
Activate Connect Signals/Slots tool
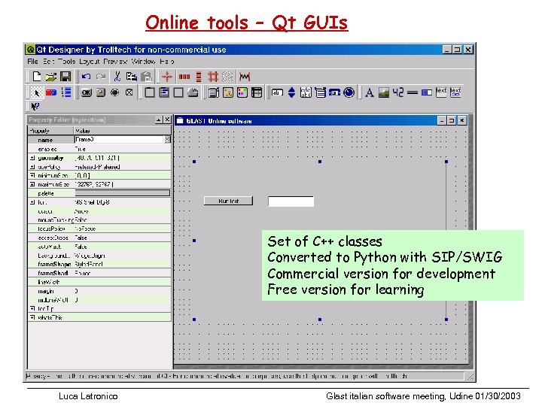[51, 92]
